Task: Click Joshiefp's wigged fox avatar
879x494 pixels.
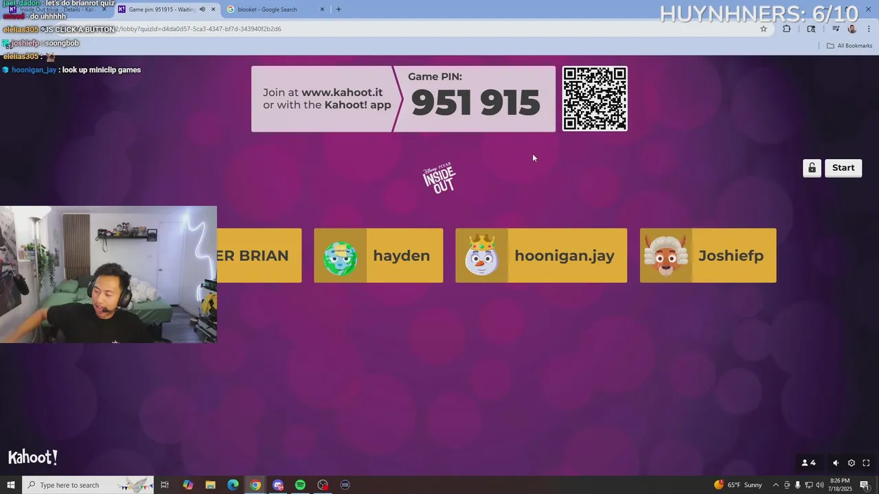Action: (665, 256)
